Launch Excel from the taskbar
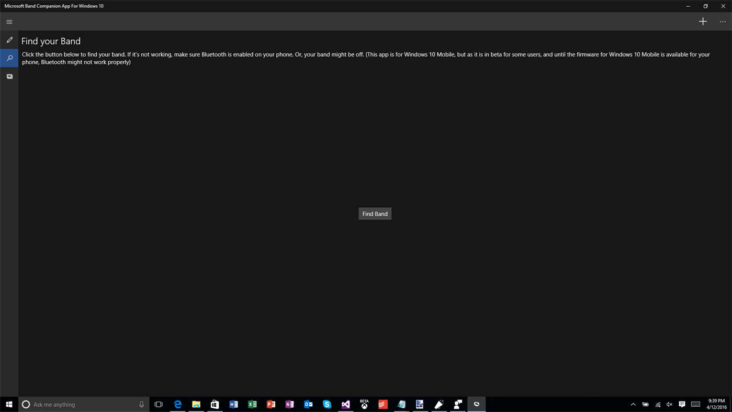Viewport: 732px width, 412px height. click(x=252, y=404)
